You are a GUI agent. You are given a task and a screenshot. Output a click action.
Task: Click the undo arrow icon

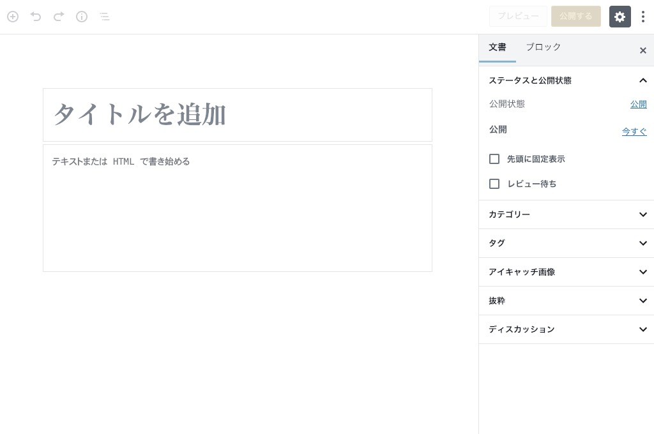[x=36, y=17]
